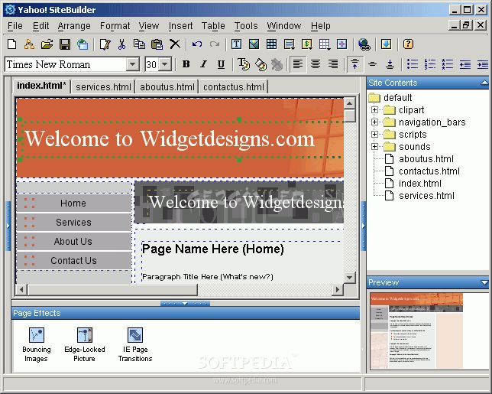Open the Insert menu
The width and height of the screenshot is (492, 394).
[x=180, y=26]
